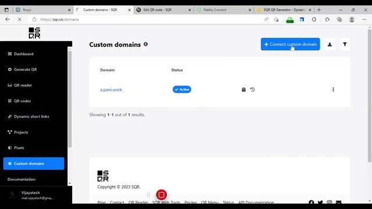Close the Custom domains tab

point(130,10)
